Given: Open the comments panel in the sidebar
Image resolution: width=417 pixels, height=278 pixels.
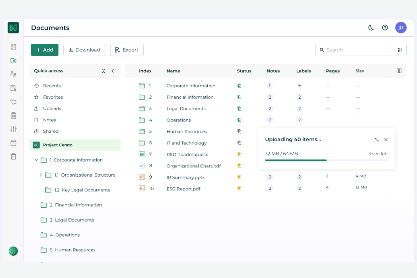Looking at the screenshot, I should click(x=13, y=102).
